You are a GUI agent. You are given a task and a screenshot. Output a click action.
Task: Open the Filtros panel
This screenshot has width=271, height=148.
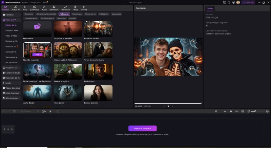coord(75,8)
